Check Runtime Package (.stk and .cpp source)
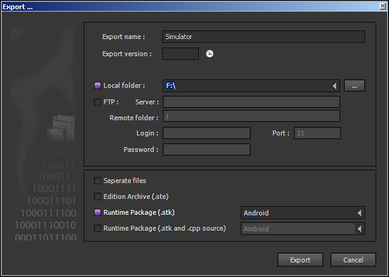 point(97,228)
